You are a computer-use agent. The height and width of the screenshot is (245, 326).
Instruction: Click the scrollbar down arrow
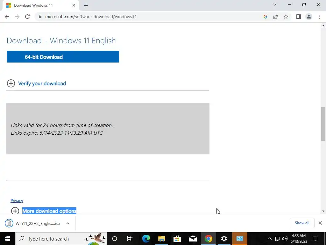(x=323, y=211)
